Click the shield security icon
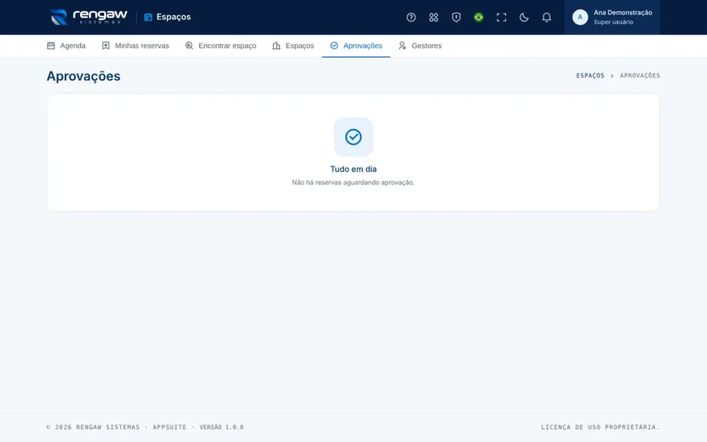The height and width of the screenshot is (442, 707). pyautogui.click(x=456, y=17)
